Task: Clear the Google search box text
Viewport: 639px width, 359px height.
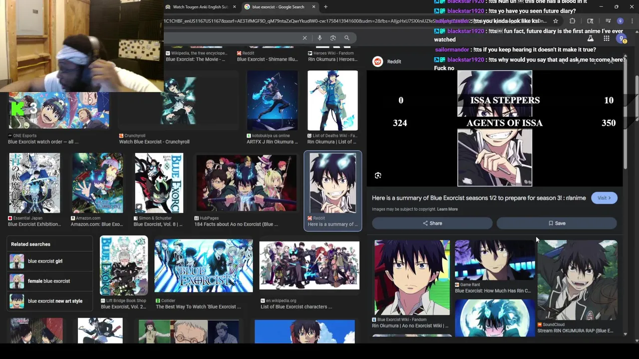Action: point(305,38)
